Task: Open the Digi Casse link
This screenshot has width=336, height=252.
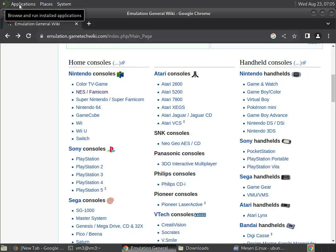Action: pyautogui.click(x=258, y=236)
